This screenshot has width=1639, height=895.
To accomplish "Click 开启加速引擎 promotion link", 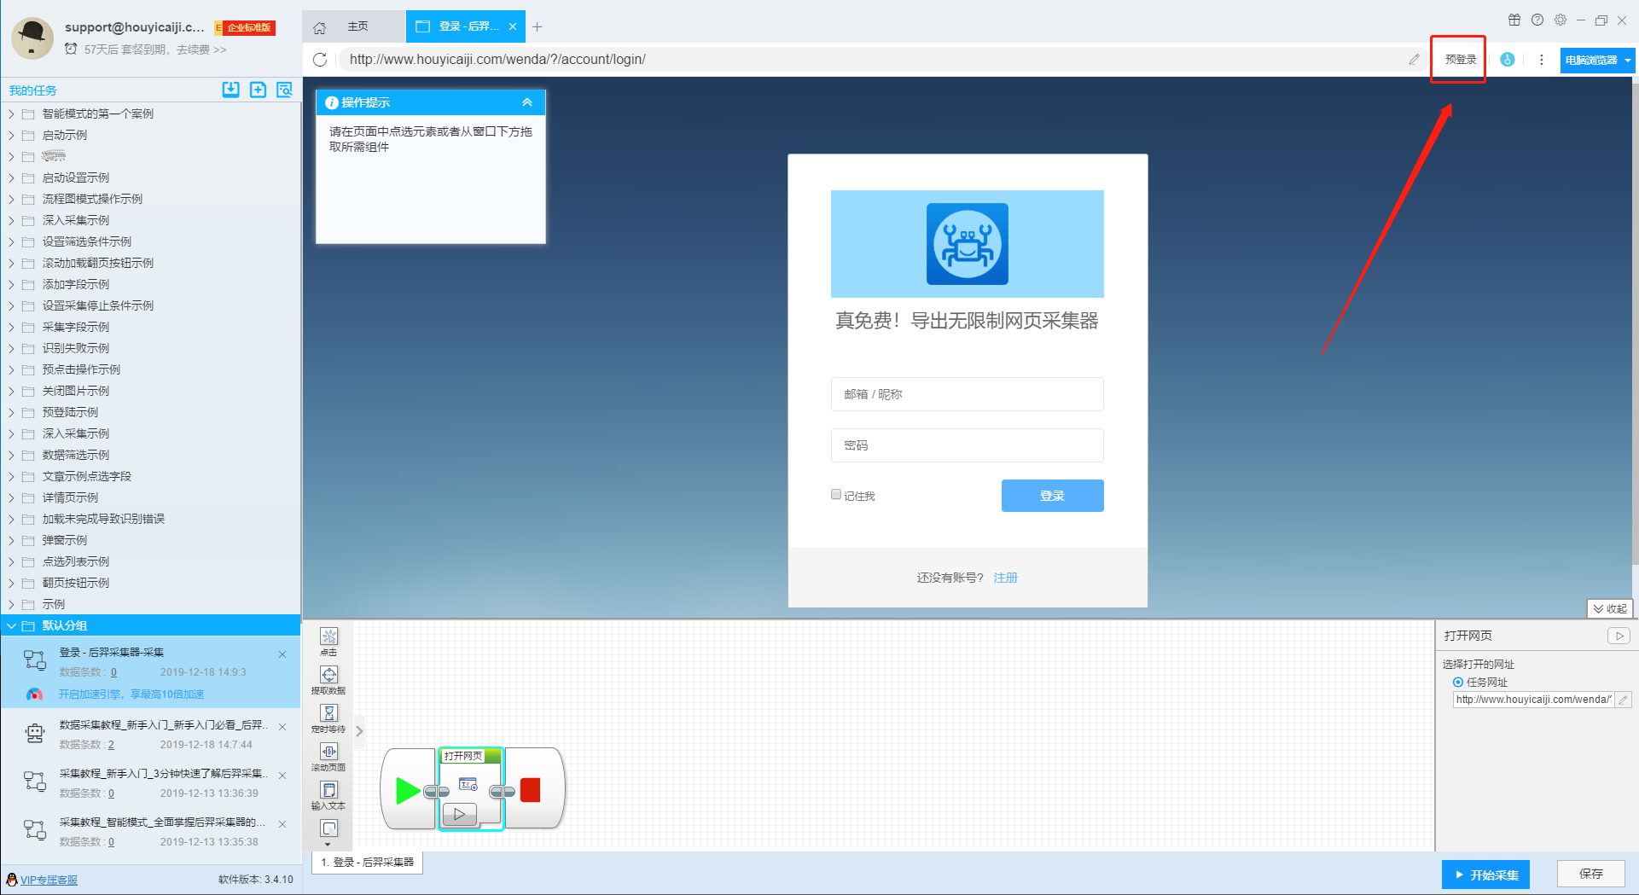I will pos(131,694).
